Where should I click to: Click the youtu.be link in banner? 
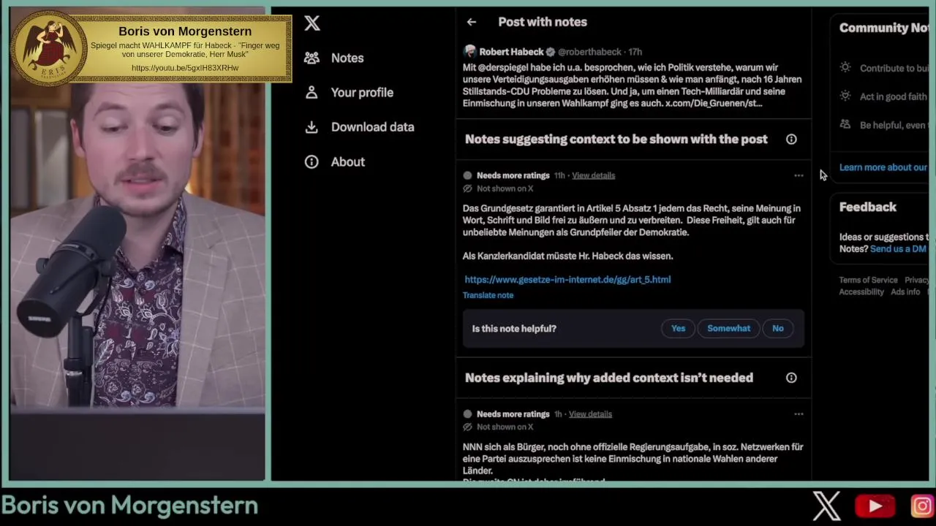pos(185,68)
